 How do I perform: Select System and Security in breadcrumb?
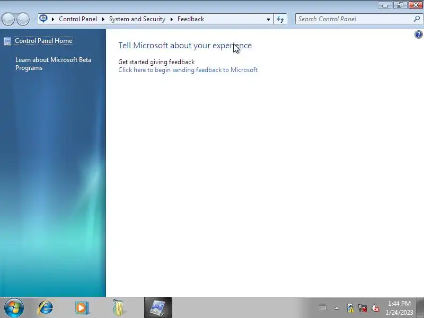pos(137,19)
